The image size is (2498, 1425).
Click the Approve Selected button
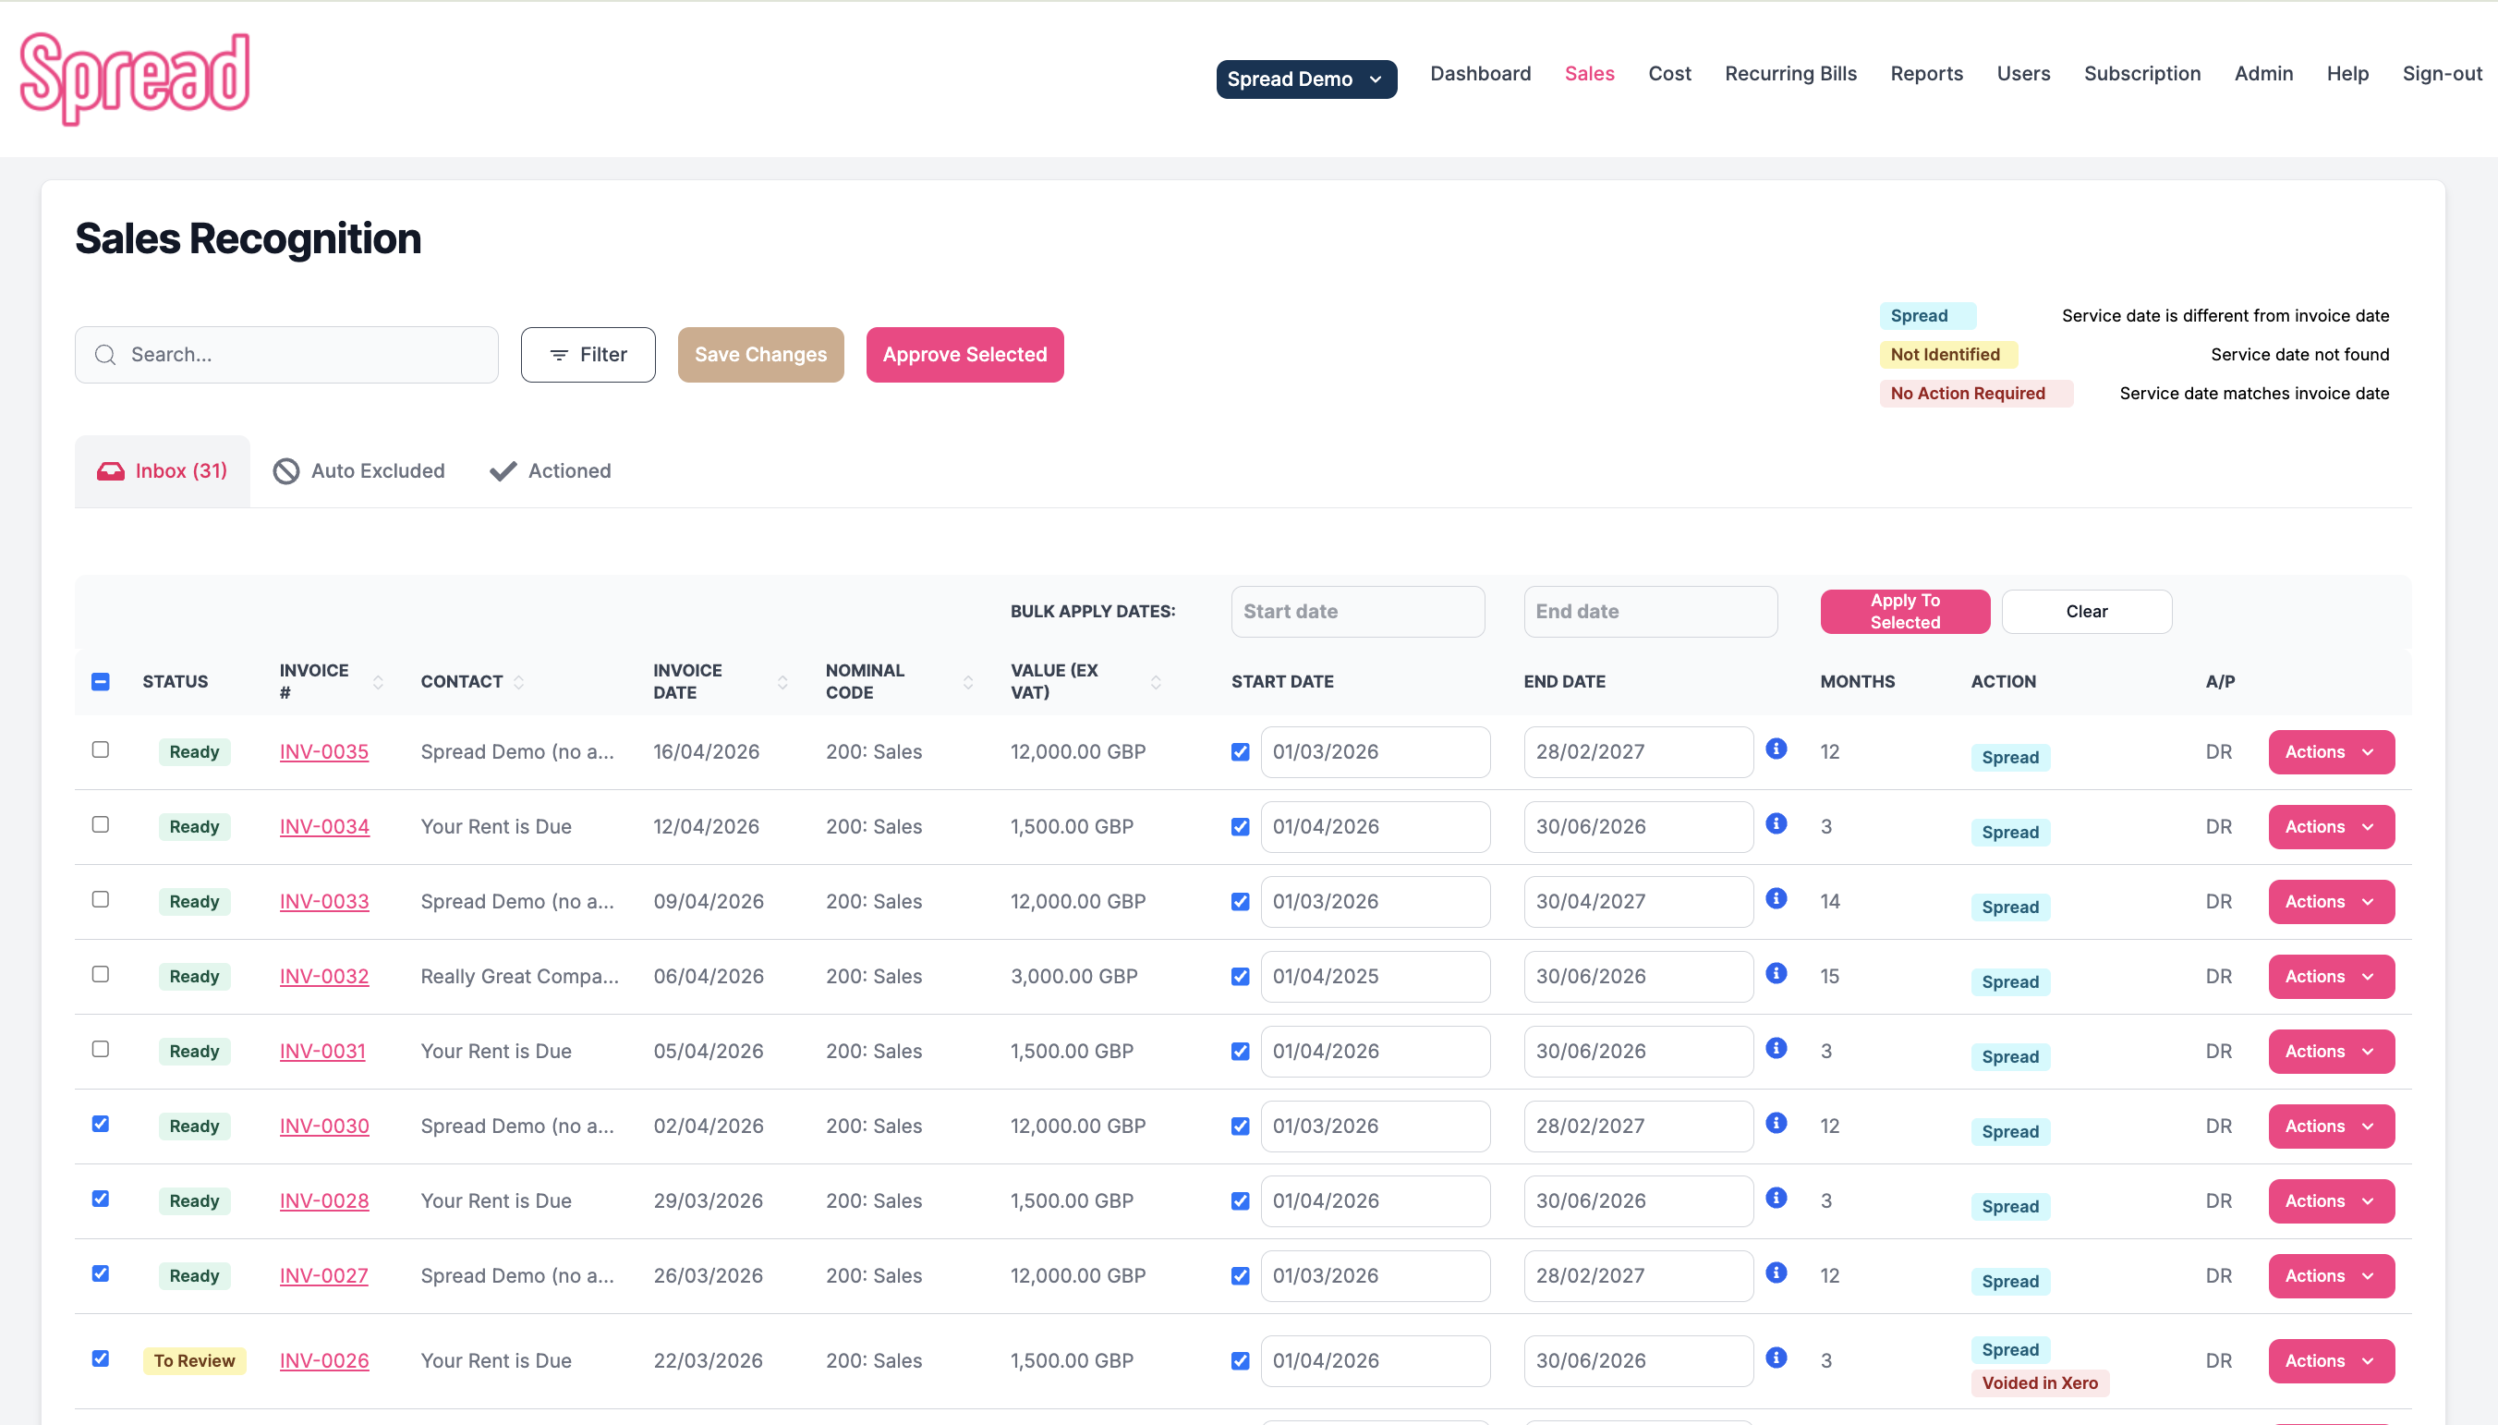[x=964, y=354]
